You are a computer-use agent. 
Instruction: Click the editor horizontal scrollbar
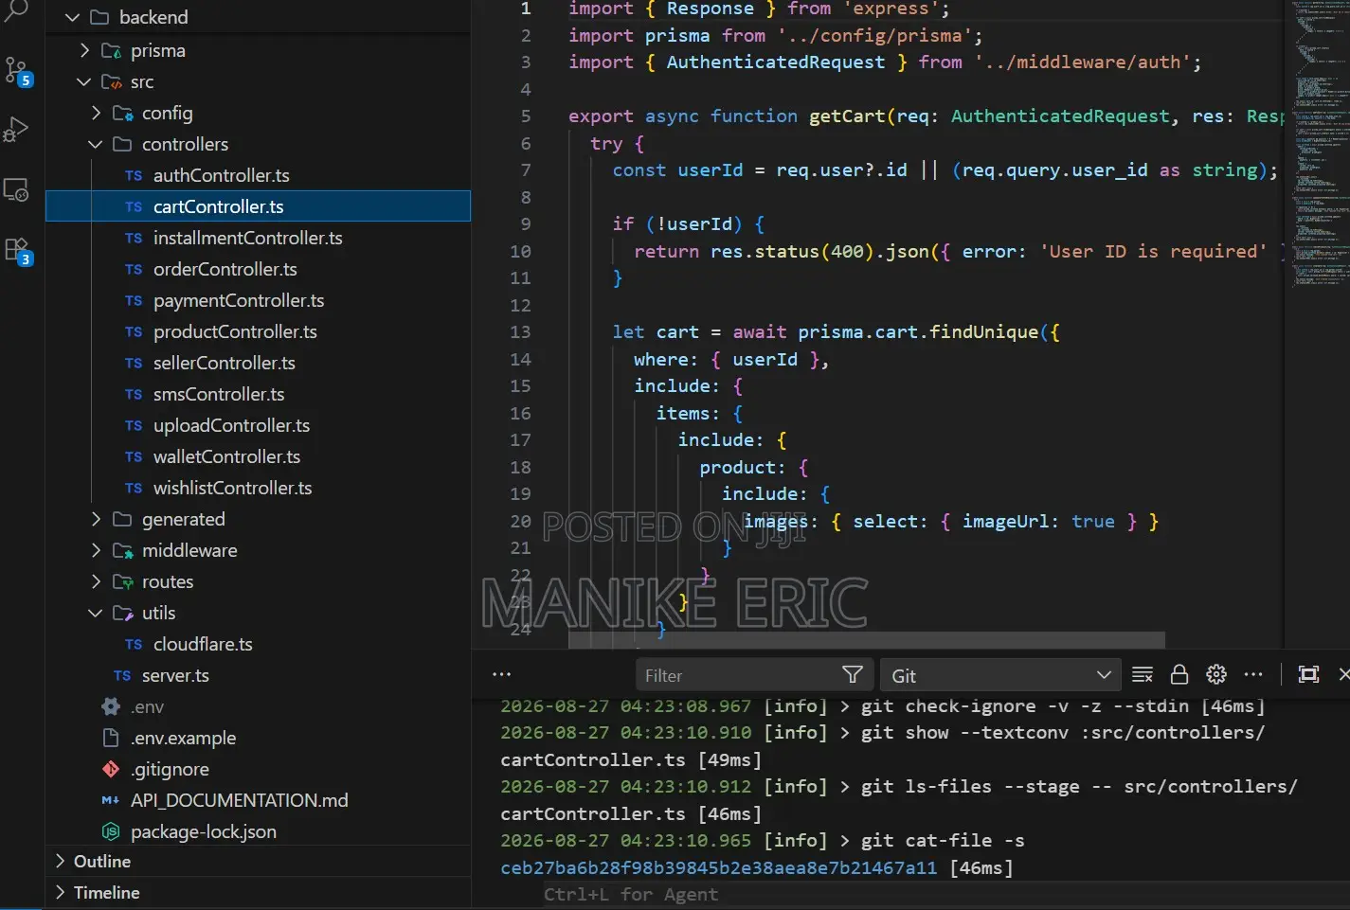click(x=866, y=640)
